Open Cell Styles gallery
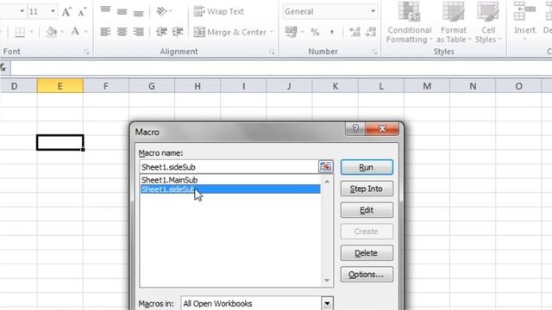Image resolution: width=552 pixels, height=310 pixels. (488, 22)
